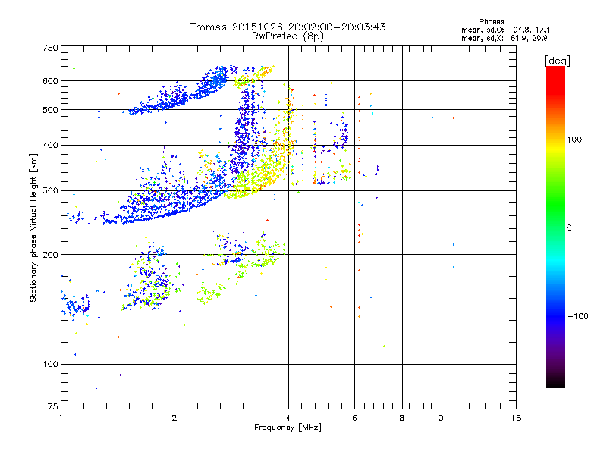Click x-axis tick label '16'
The image size is (607, 455).
click(x=516, y=418)
